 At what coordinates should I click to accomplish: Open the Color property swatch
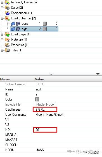click(x=37, y=99)
